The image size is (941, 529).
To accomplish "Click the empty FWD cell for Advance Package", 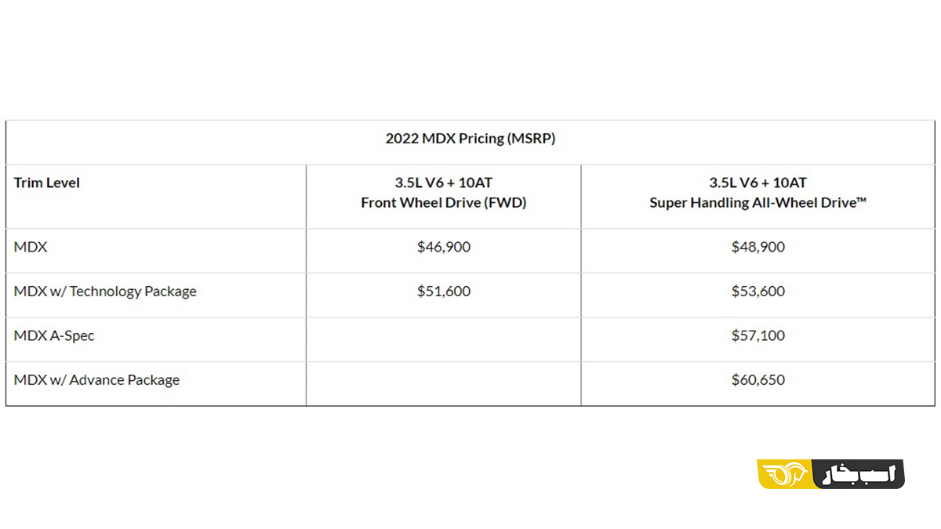I will 444,383.
